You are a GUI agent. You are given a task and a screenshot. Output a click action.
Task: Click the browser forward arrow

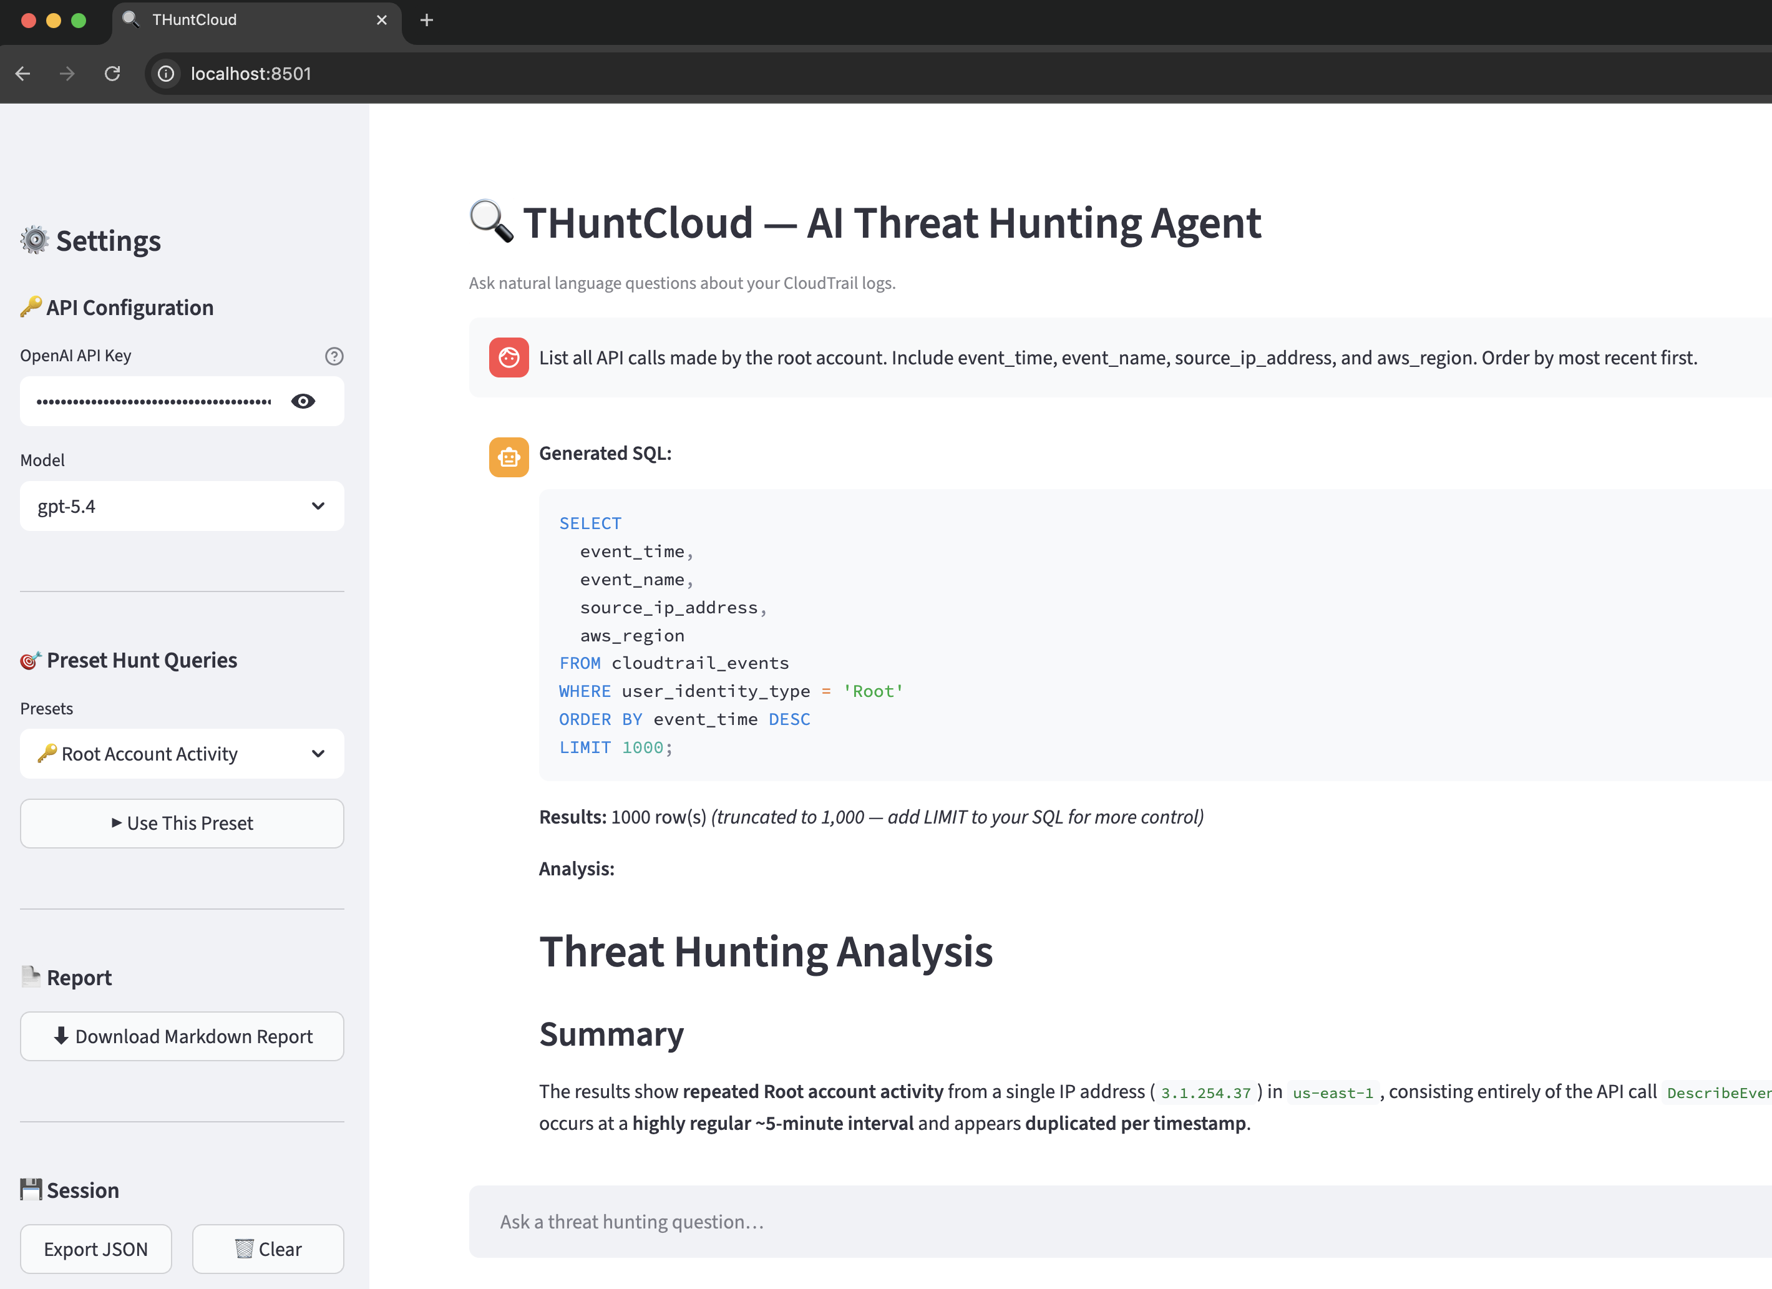(67, 74)
